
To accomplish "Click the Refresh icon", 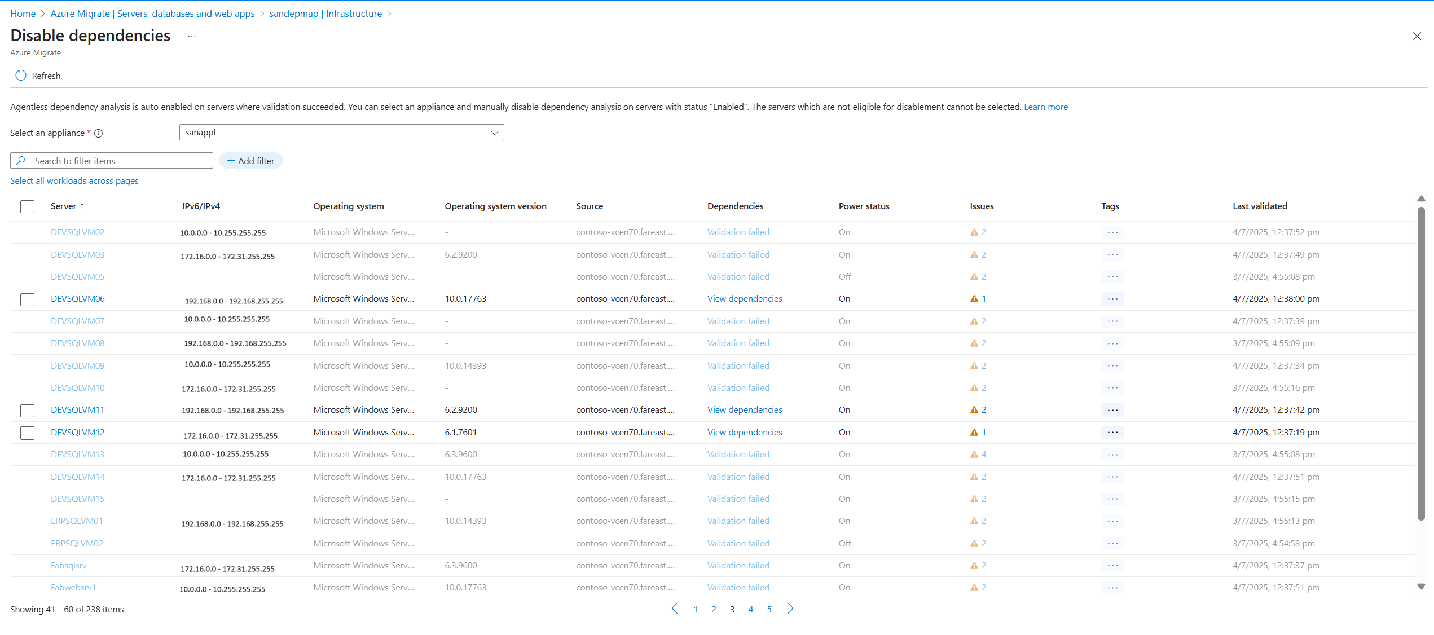I will pyautogui.click(x=21, y=76).
